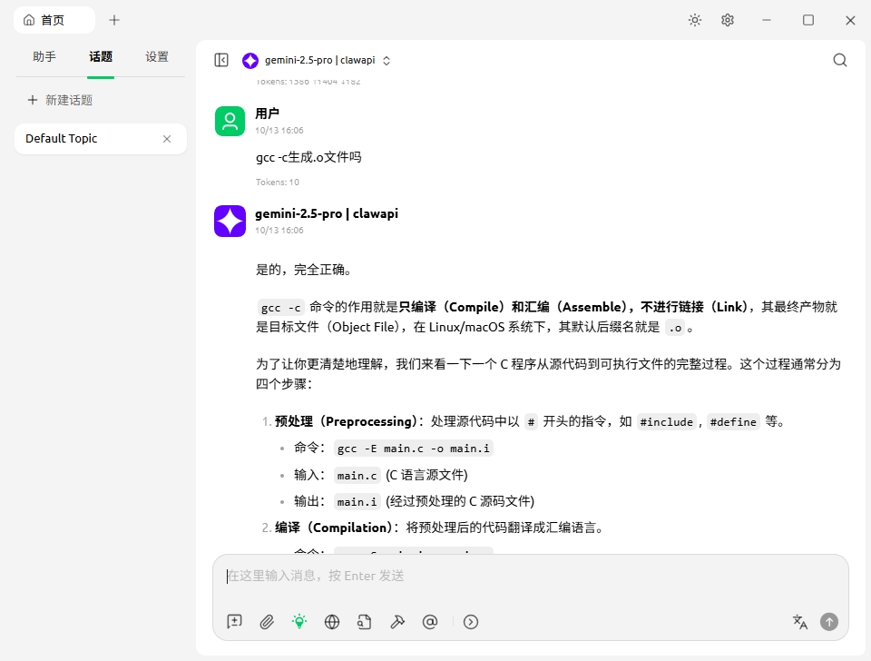The height and width of the screenshot is (661, 871).
Task: Switch to the 助手 tab
Action: pyautogui.click(x=44, y=56)
